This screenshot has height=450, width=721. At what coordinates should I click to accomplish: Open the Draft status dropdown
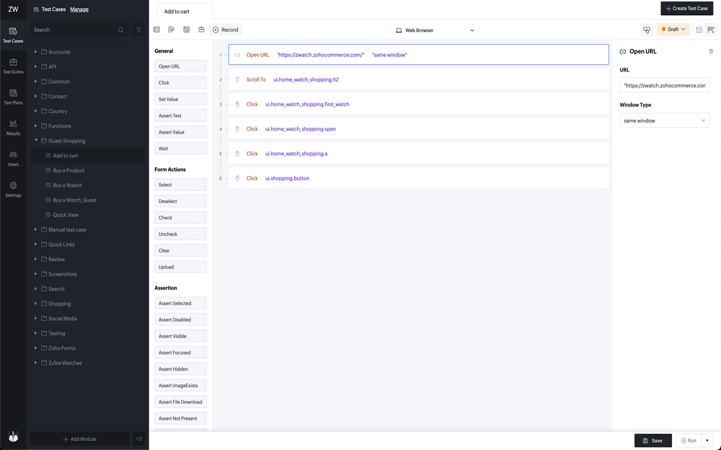673,29
